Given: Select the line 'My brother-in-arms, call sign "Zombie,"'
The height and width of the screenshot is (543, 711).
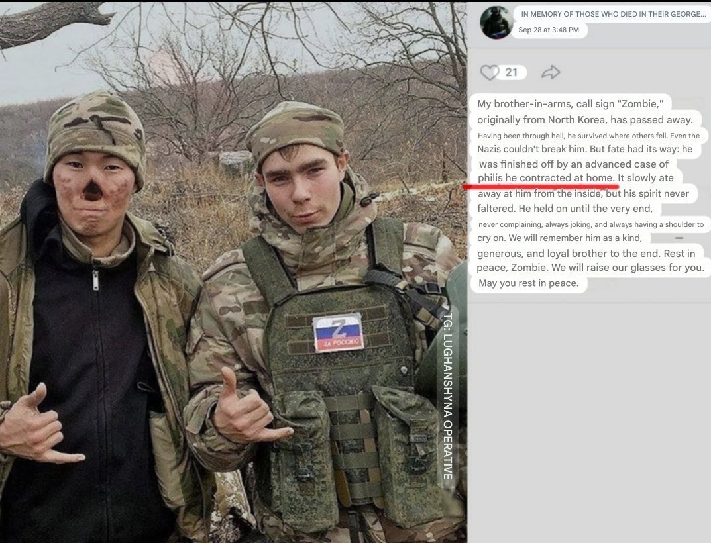Looking at the screenshot, I should tap(570, 104).
